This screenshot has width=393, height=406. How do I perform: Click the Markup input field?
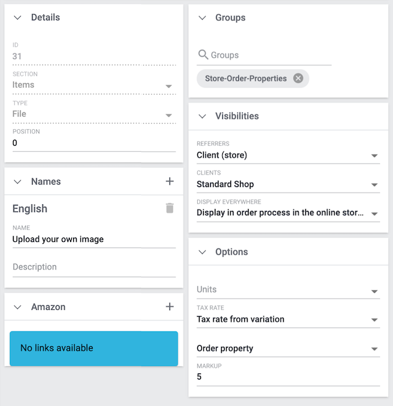point(287,377)
